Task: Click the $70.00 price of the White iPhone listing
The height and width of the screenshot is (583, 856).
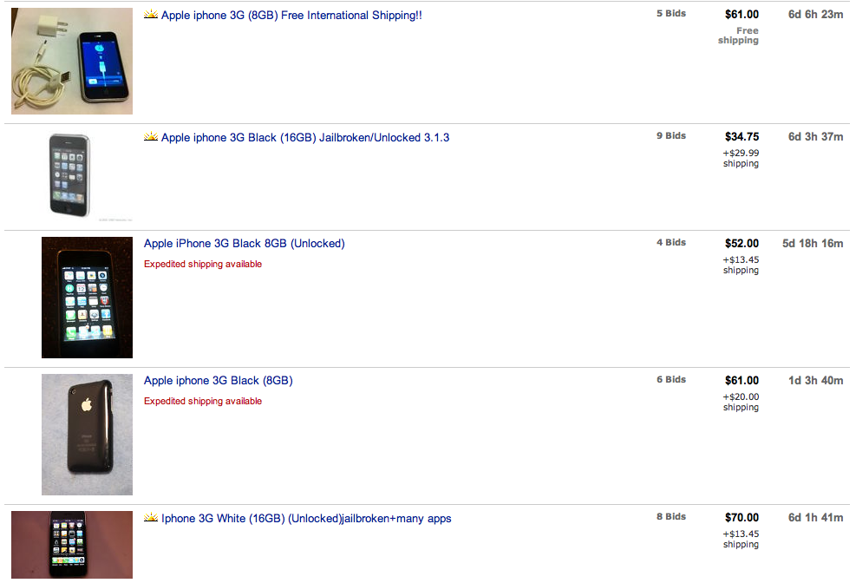Action: 742,518
